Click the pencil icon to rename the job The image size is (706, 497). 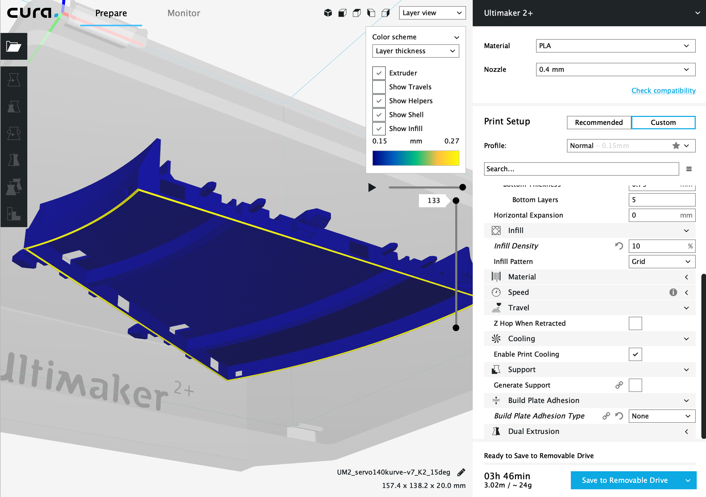(x=461, y=472)
